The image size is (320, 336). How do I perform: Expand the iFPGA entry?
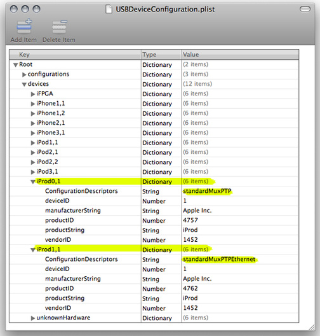pyautogui.click(x=33, y=94)
